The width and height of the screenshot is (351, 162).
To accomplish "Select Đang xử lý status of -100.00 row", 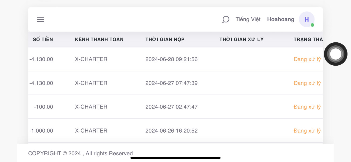I will (307, 107).
